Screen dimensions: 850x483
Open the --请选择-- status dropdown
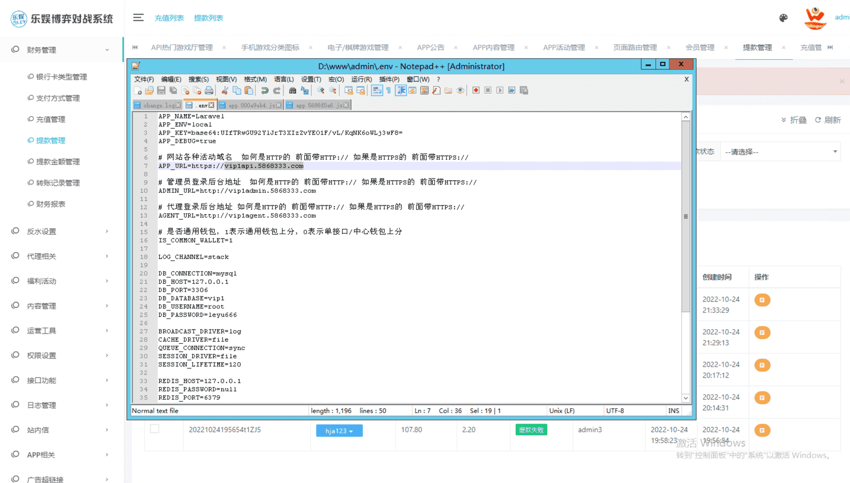coord(780,152)
